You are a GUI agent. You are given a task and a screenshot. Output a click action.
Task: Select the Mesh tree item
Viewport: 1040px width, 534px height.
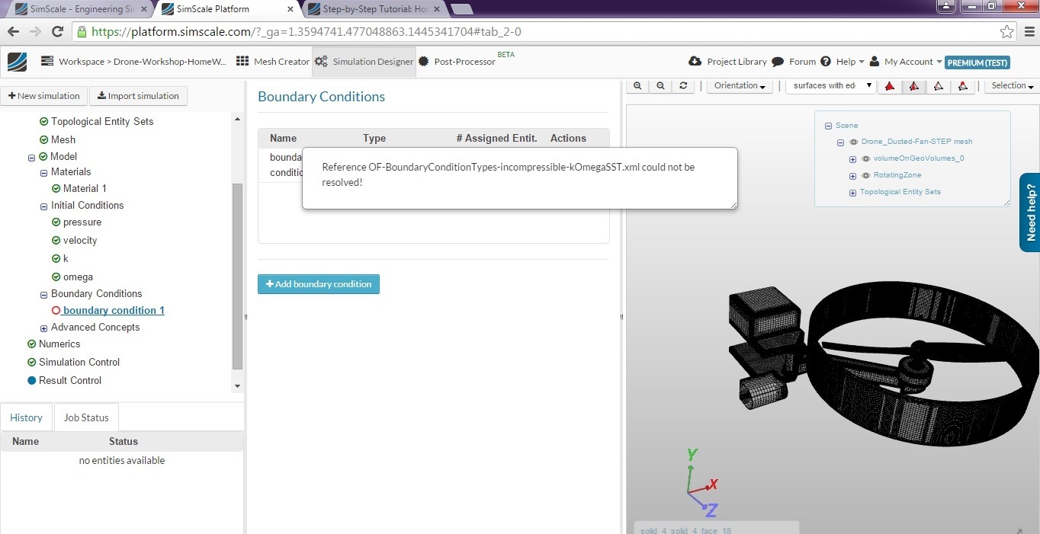click(x=63, y=140)
